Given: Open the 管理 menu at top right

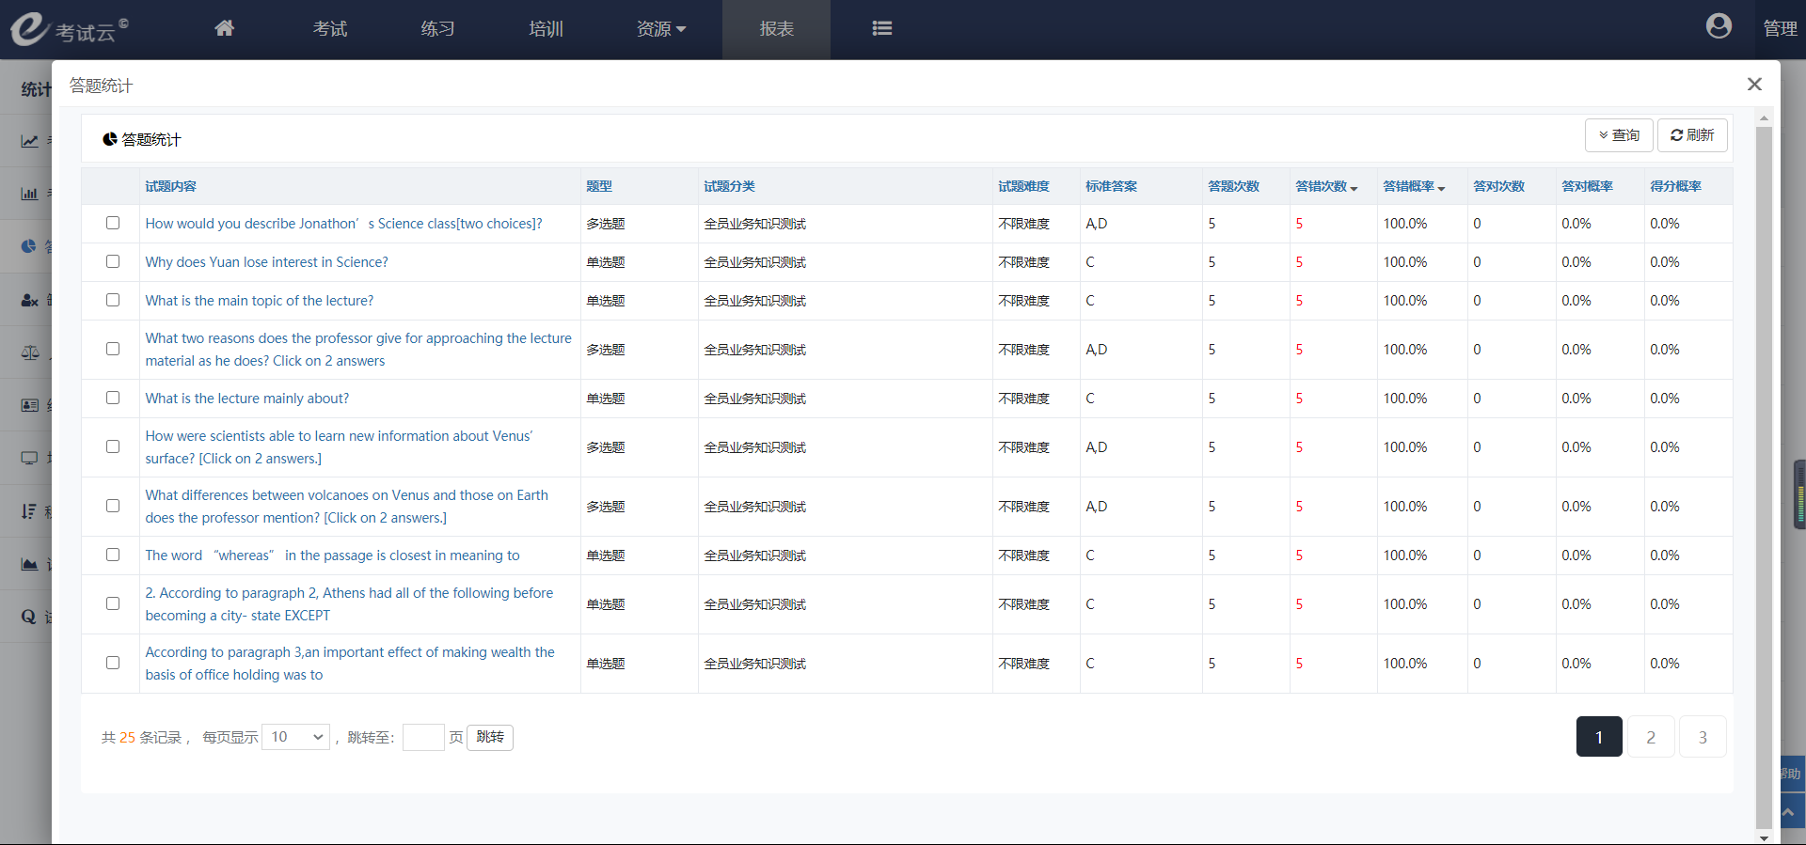Looking at the screenshot, I should point(1780,28).
